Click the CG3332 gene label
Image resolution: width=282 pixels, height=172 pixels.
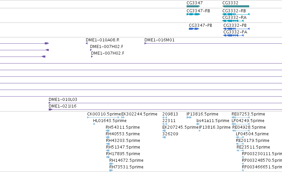pos(230,3)
